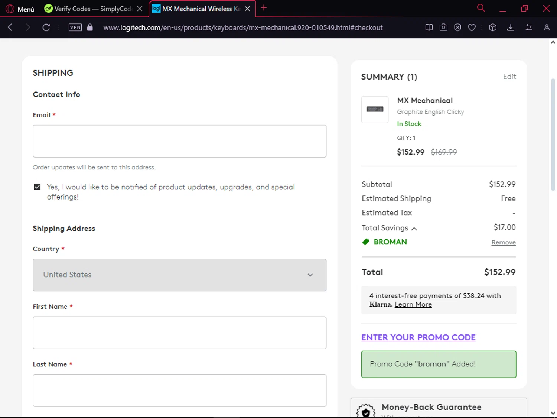Open the extensions cube icon
557x418 pixels.
(493, 27)
